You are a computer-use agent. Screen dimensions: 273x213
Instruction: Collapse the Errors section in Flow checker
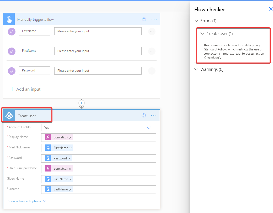[x=196, y=21]
